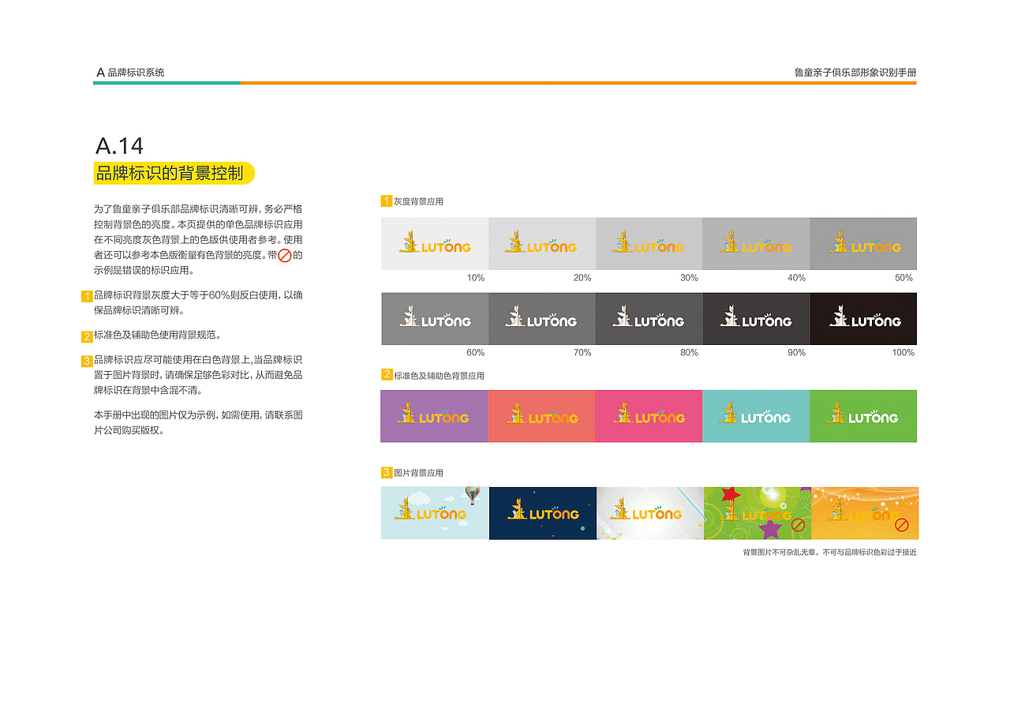Click the purple star on the green thumbnail
This screenshot has height=720, width=1010.
click(770, 527)
